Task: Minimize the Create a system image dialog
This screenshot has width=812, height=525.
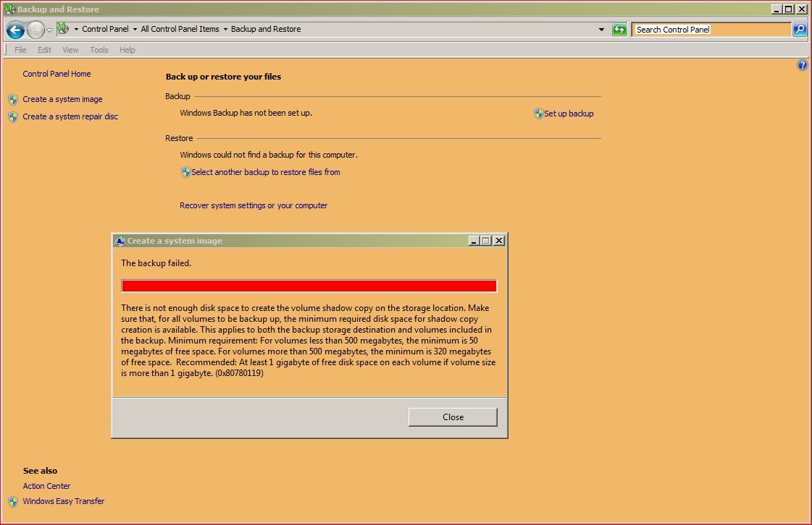Action: pyautogui.click(x=473, y=241)
